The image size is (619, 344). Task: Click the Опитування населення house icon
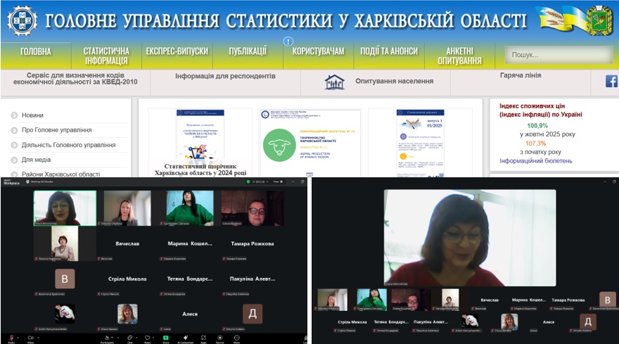pos(335,82)
